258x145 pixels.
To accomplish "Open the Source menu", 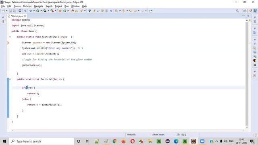I will click(17, 6).
